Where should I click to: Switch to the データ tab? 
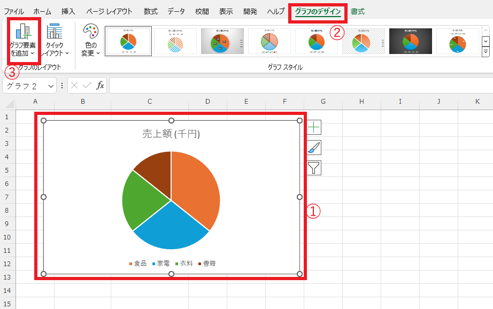pos(176,12)
